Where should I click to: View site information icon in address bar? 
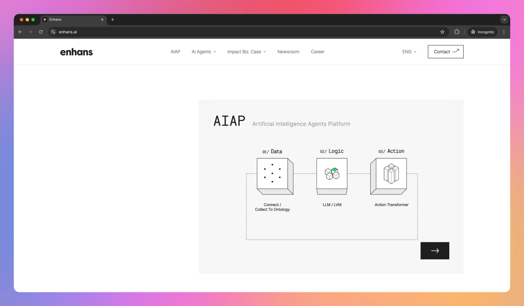click(x=53, y=32)
